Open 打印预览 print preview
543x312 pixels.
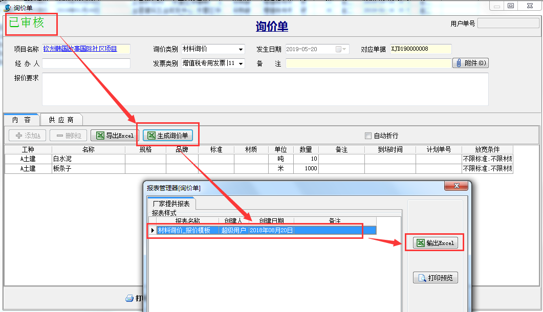435,278
